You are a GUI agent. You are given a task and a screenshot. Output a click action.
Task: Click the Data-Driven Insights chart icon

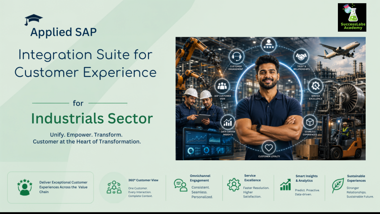pyautogui.click(x=228, y=122)
